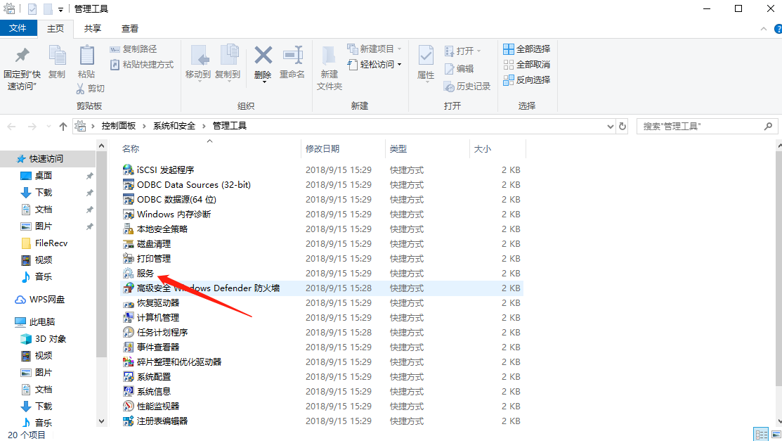Sort files by 修改日期 column header
Image resolution: width=782 pixels, height=441 pixels.
click(x=322, y=149)
